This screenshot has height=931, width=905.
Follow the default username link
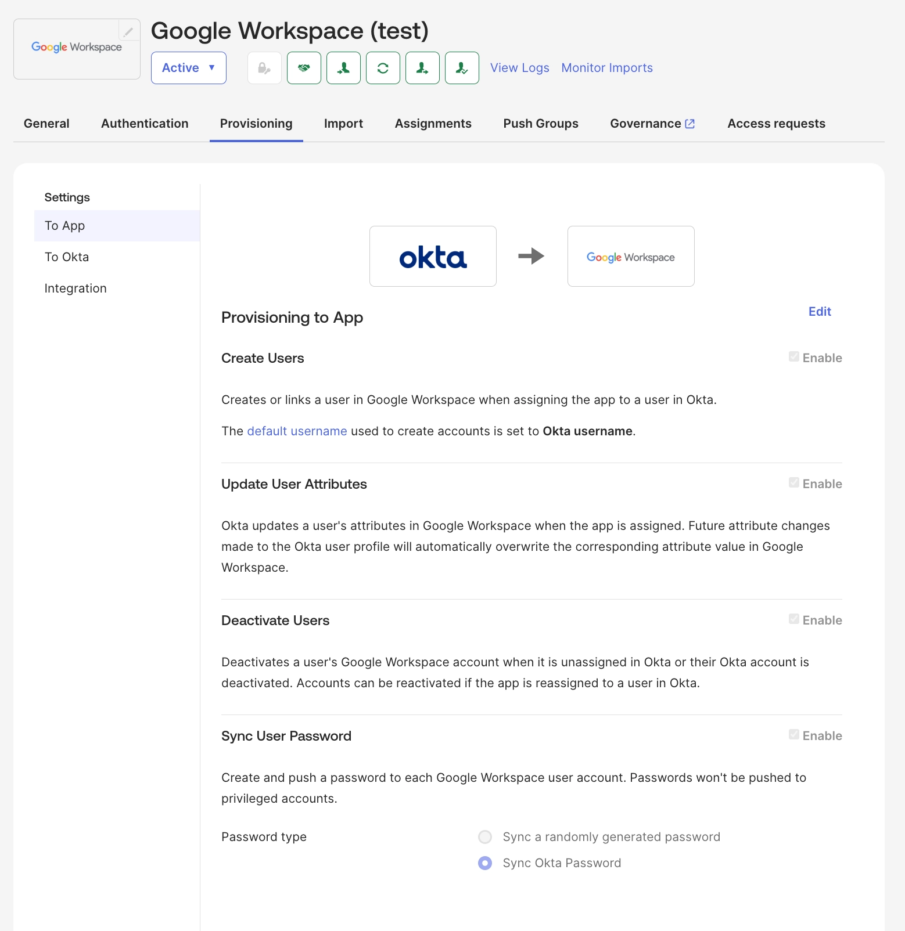297,431
